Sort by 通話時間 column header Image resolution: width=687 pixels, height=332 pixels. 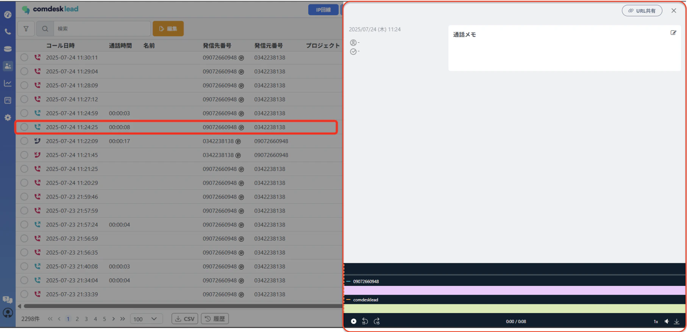[120, 46]
